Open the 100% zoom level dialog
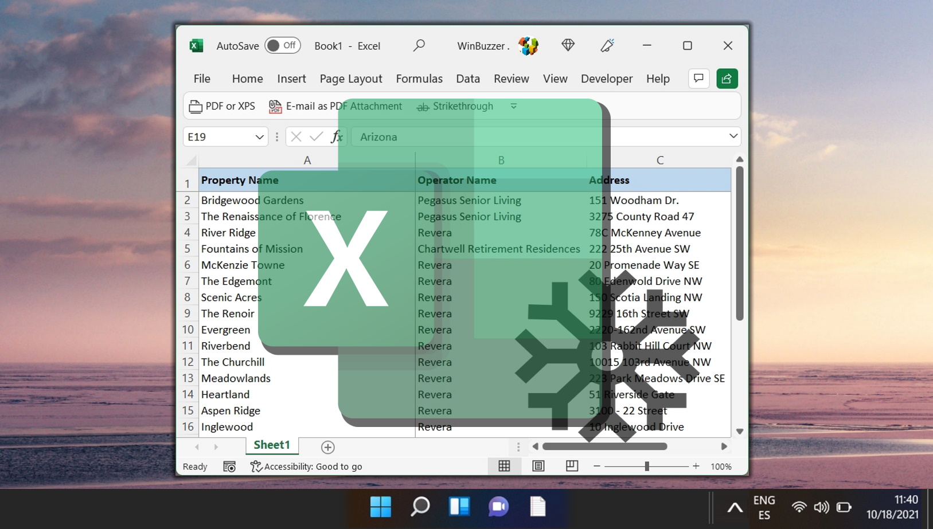This screenshot has height=529, width=933. pyautogui.click(x=721, y=467)
